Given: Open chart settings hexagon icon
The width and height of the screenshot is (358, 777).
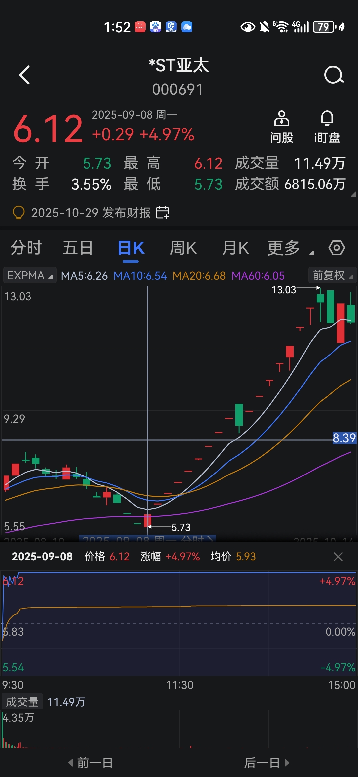Looking at the screenshot, I should (x=337, y=248).
